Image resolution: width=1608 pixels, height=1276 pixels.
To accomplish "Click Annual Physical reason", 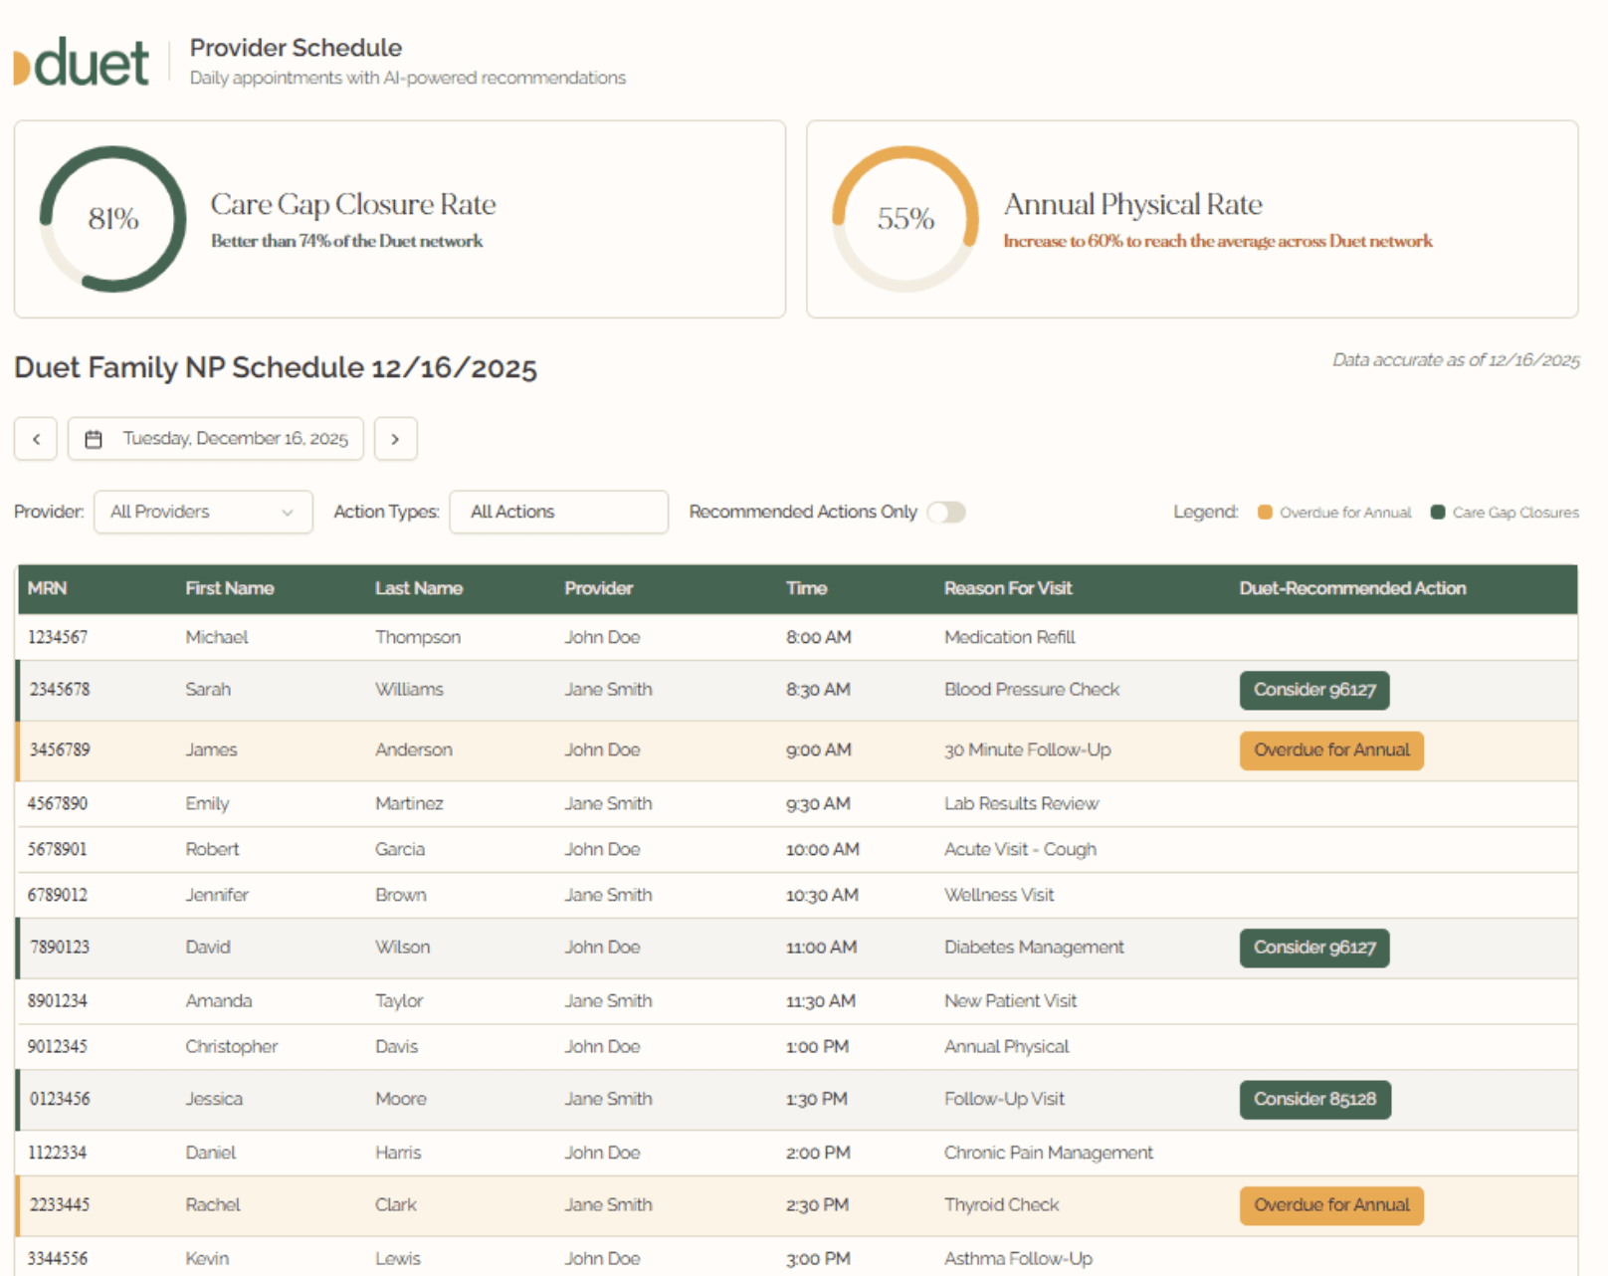I will pos(1006,1047).
